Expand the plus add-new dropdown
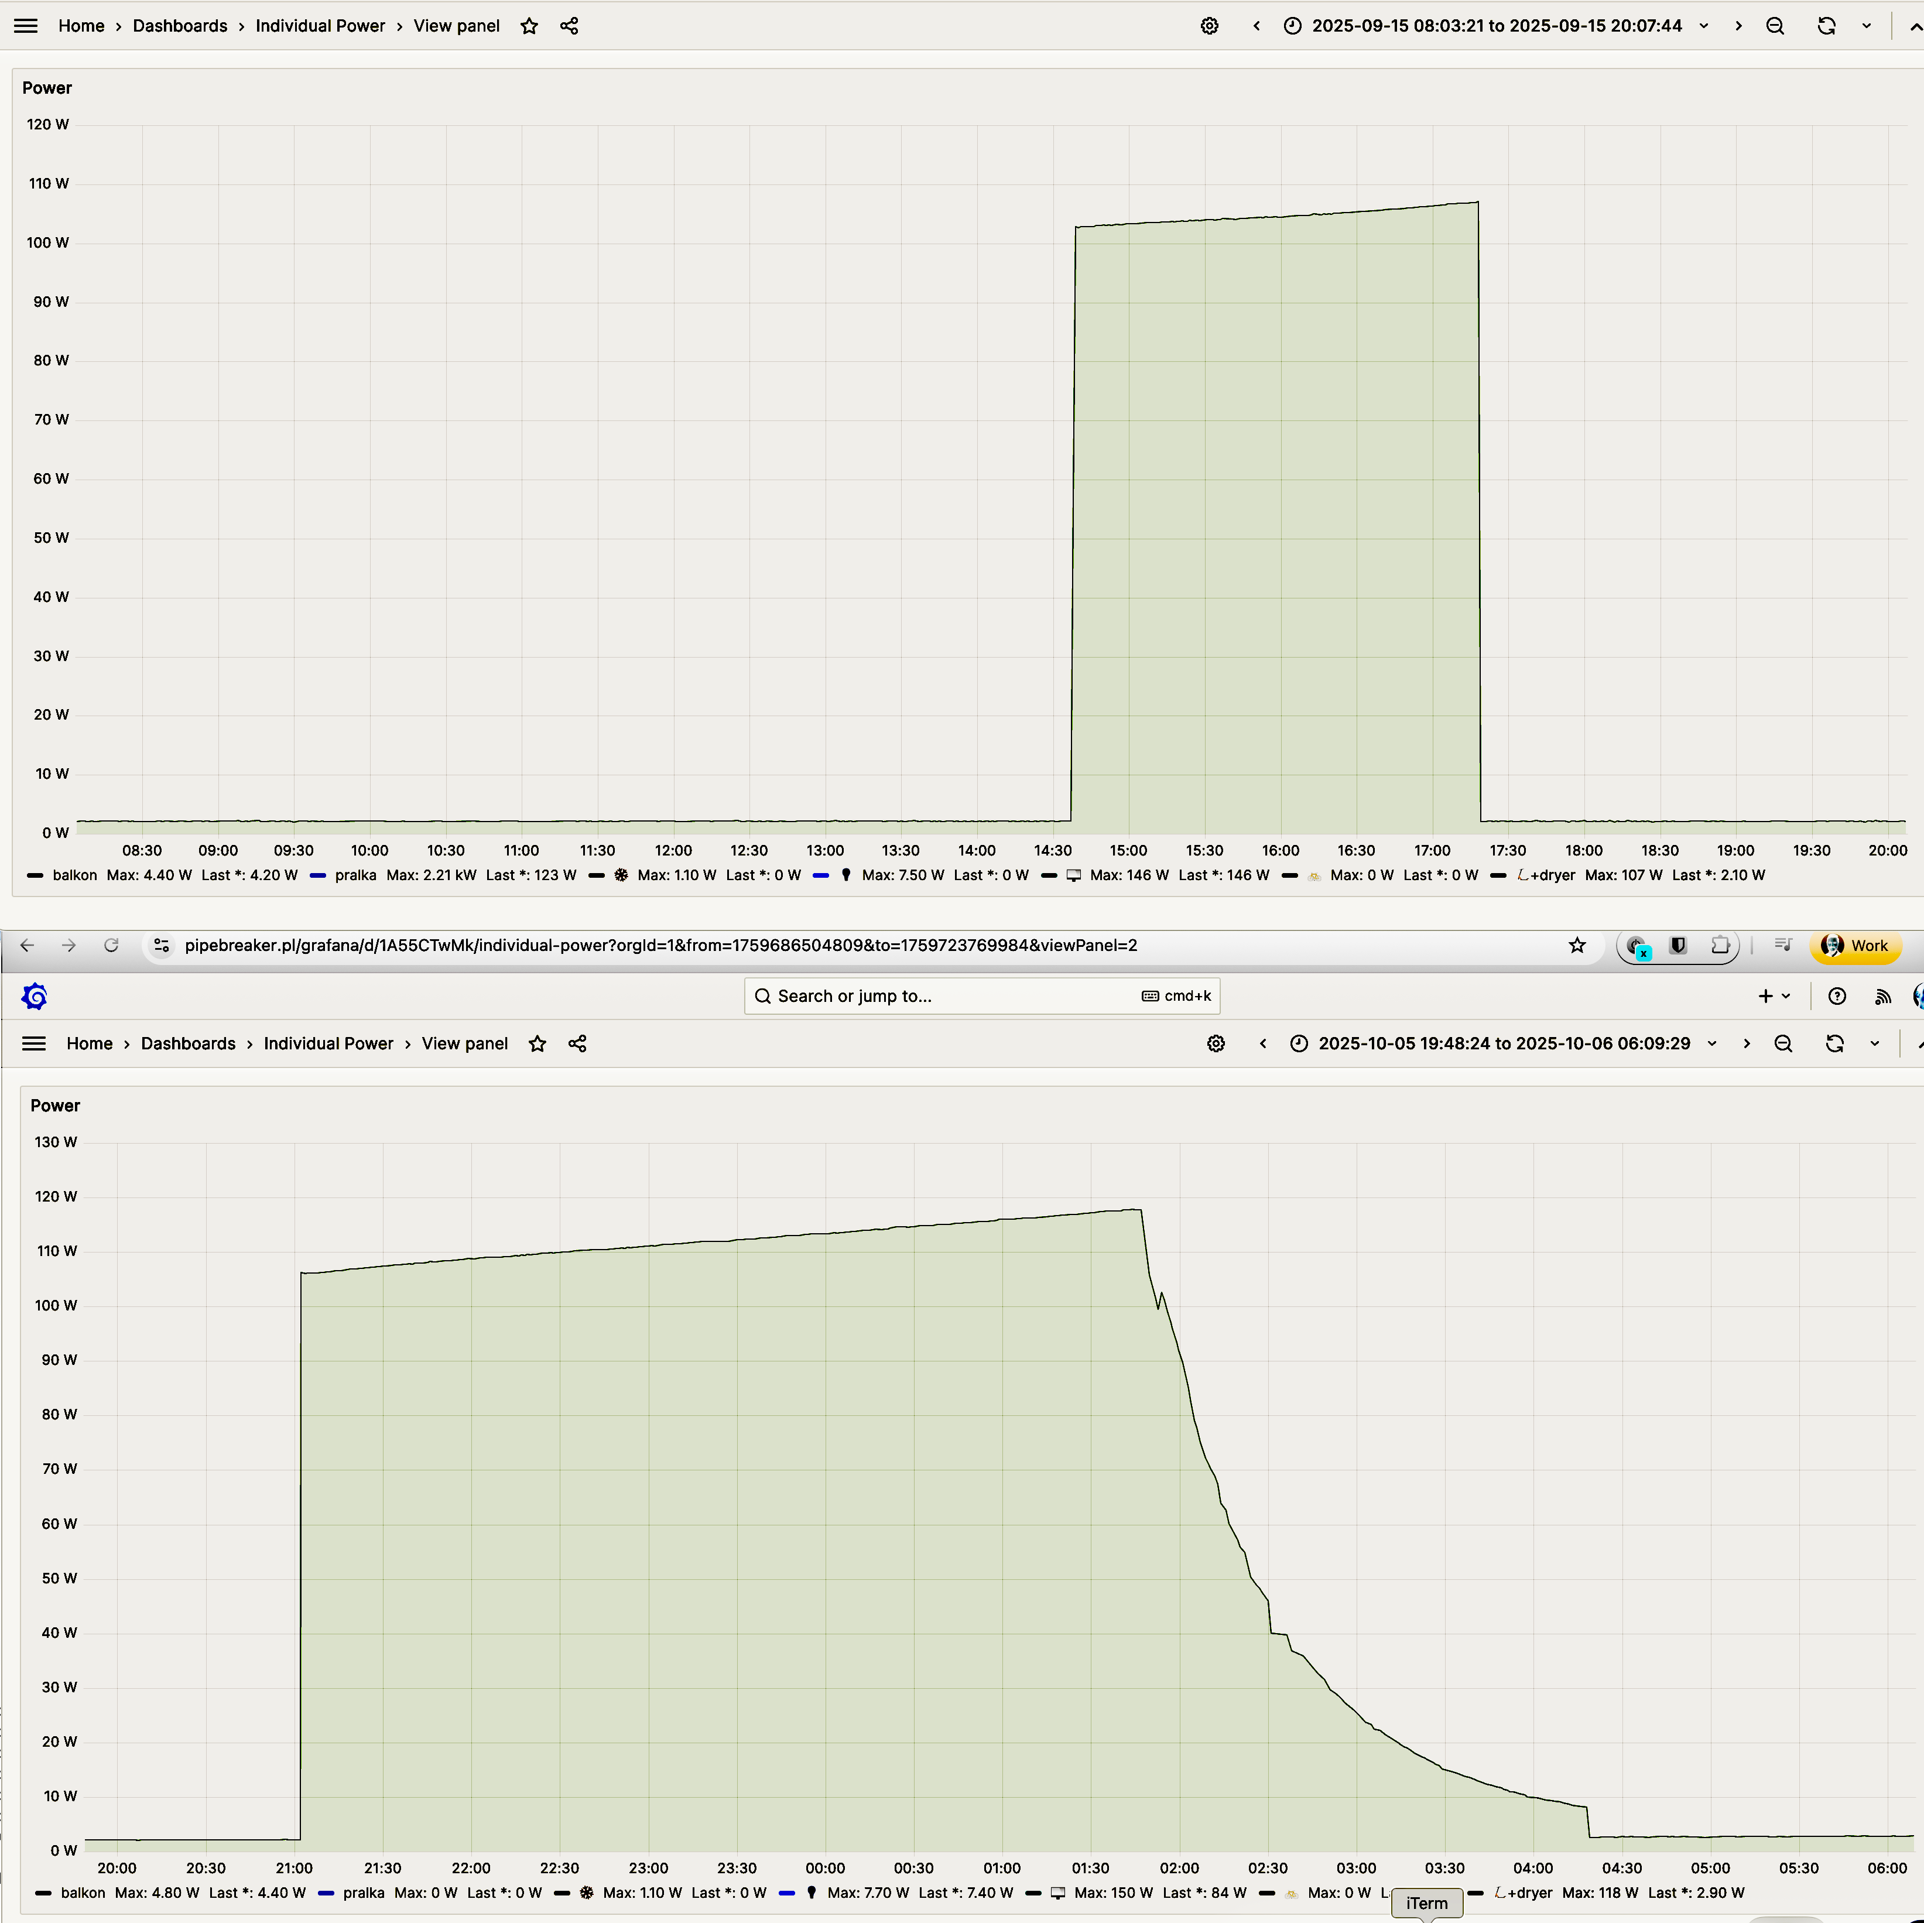1924x1923 pixels. (1774, 996)
